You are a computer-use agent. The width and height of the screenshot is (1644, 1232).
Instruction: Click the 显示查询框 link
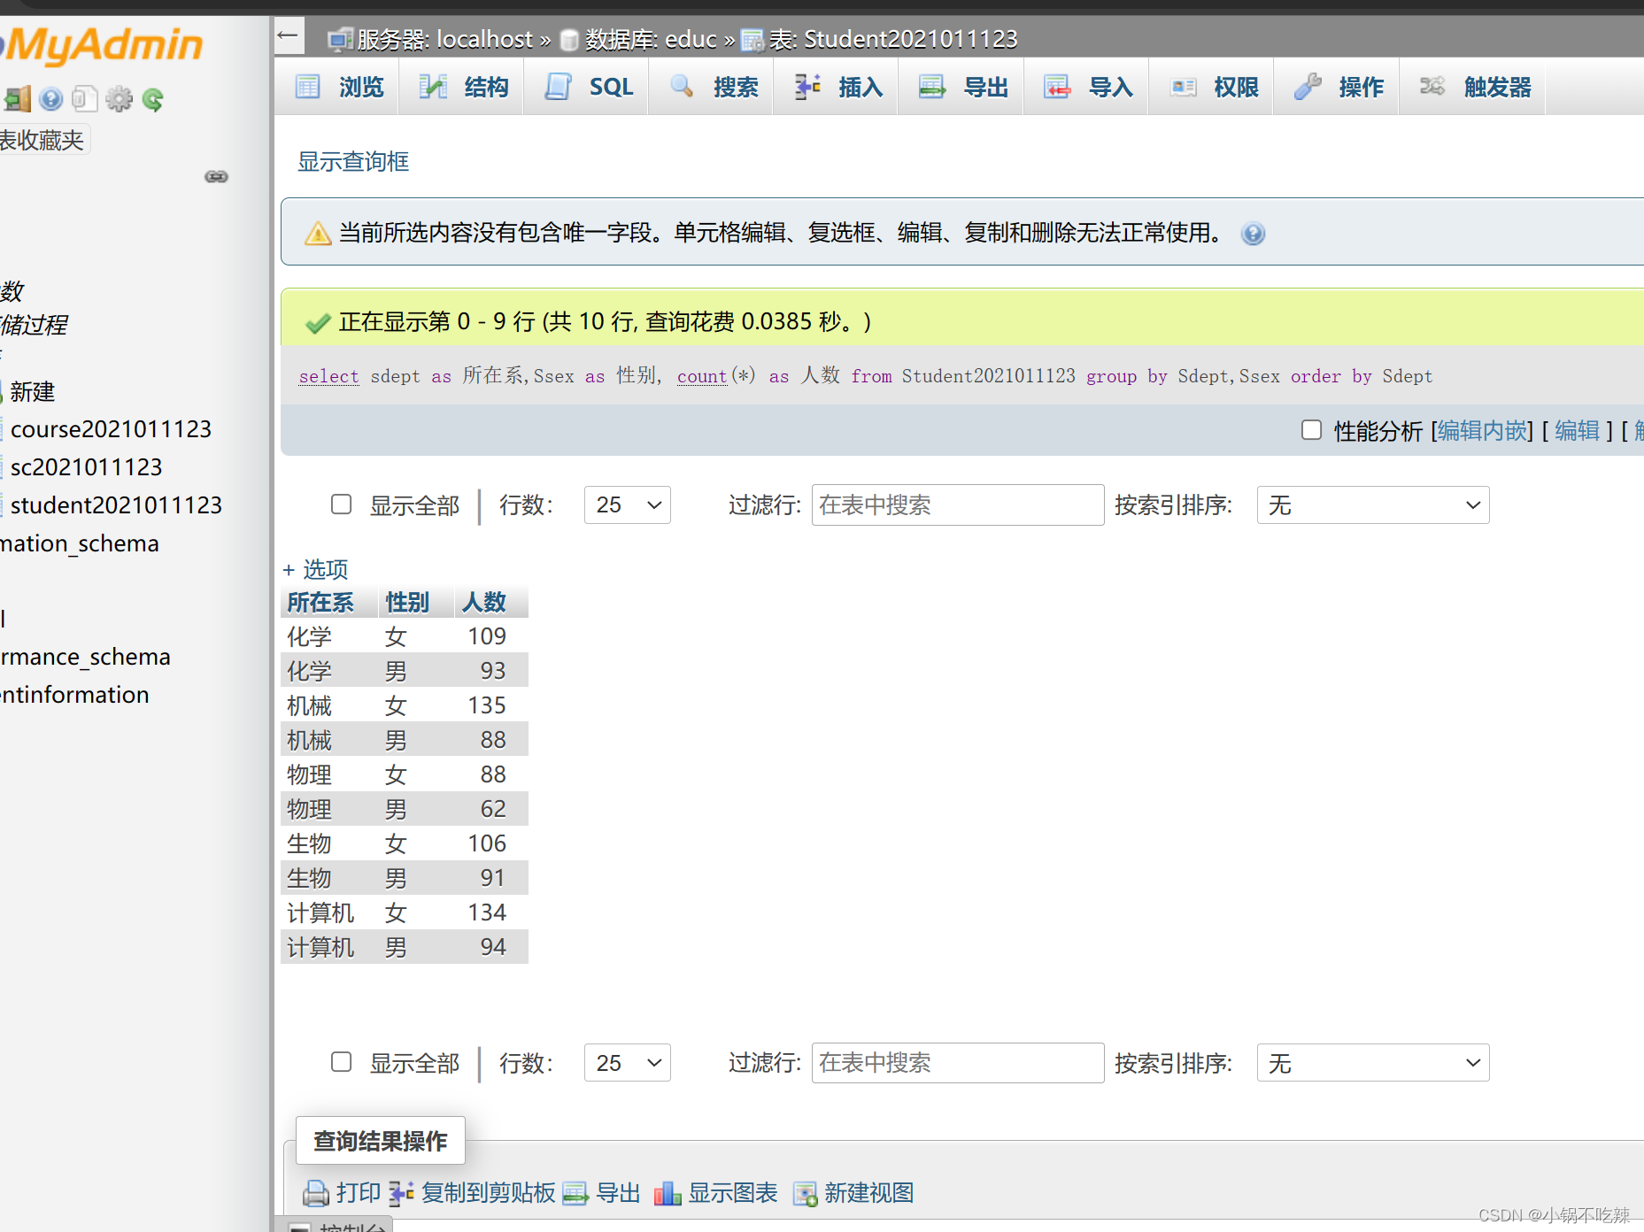tap(352, 161)
